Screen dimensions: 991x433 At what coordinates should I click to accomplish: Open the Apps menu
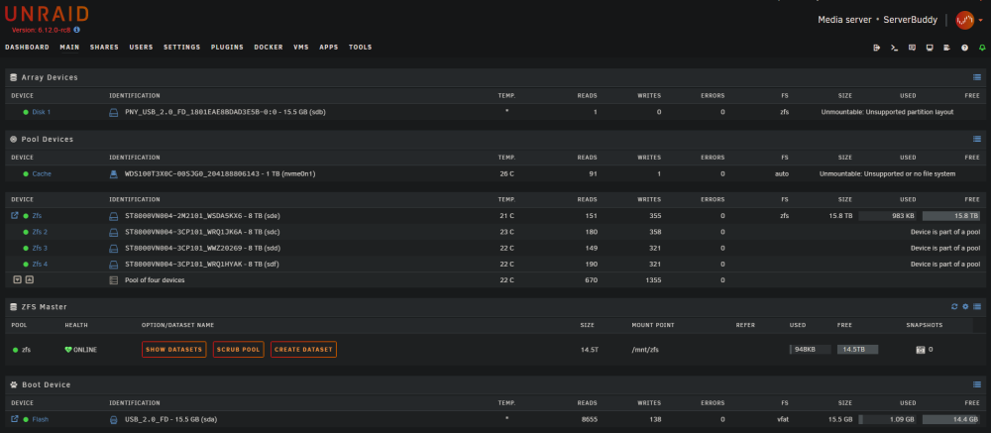(x=329, y=48)
